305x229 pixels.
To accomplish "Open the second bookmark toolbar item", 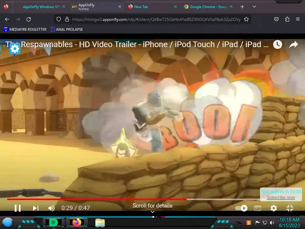I will click(x=66, y=30).
